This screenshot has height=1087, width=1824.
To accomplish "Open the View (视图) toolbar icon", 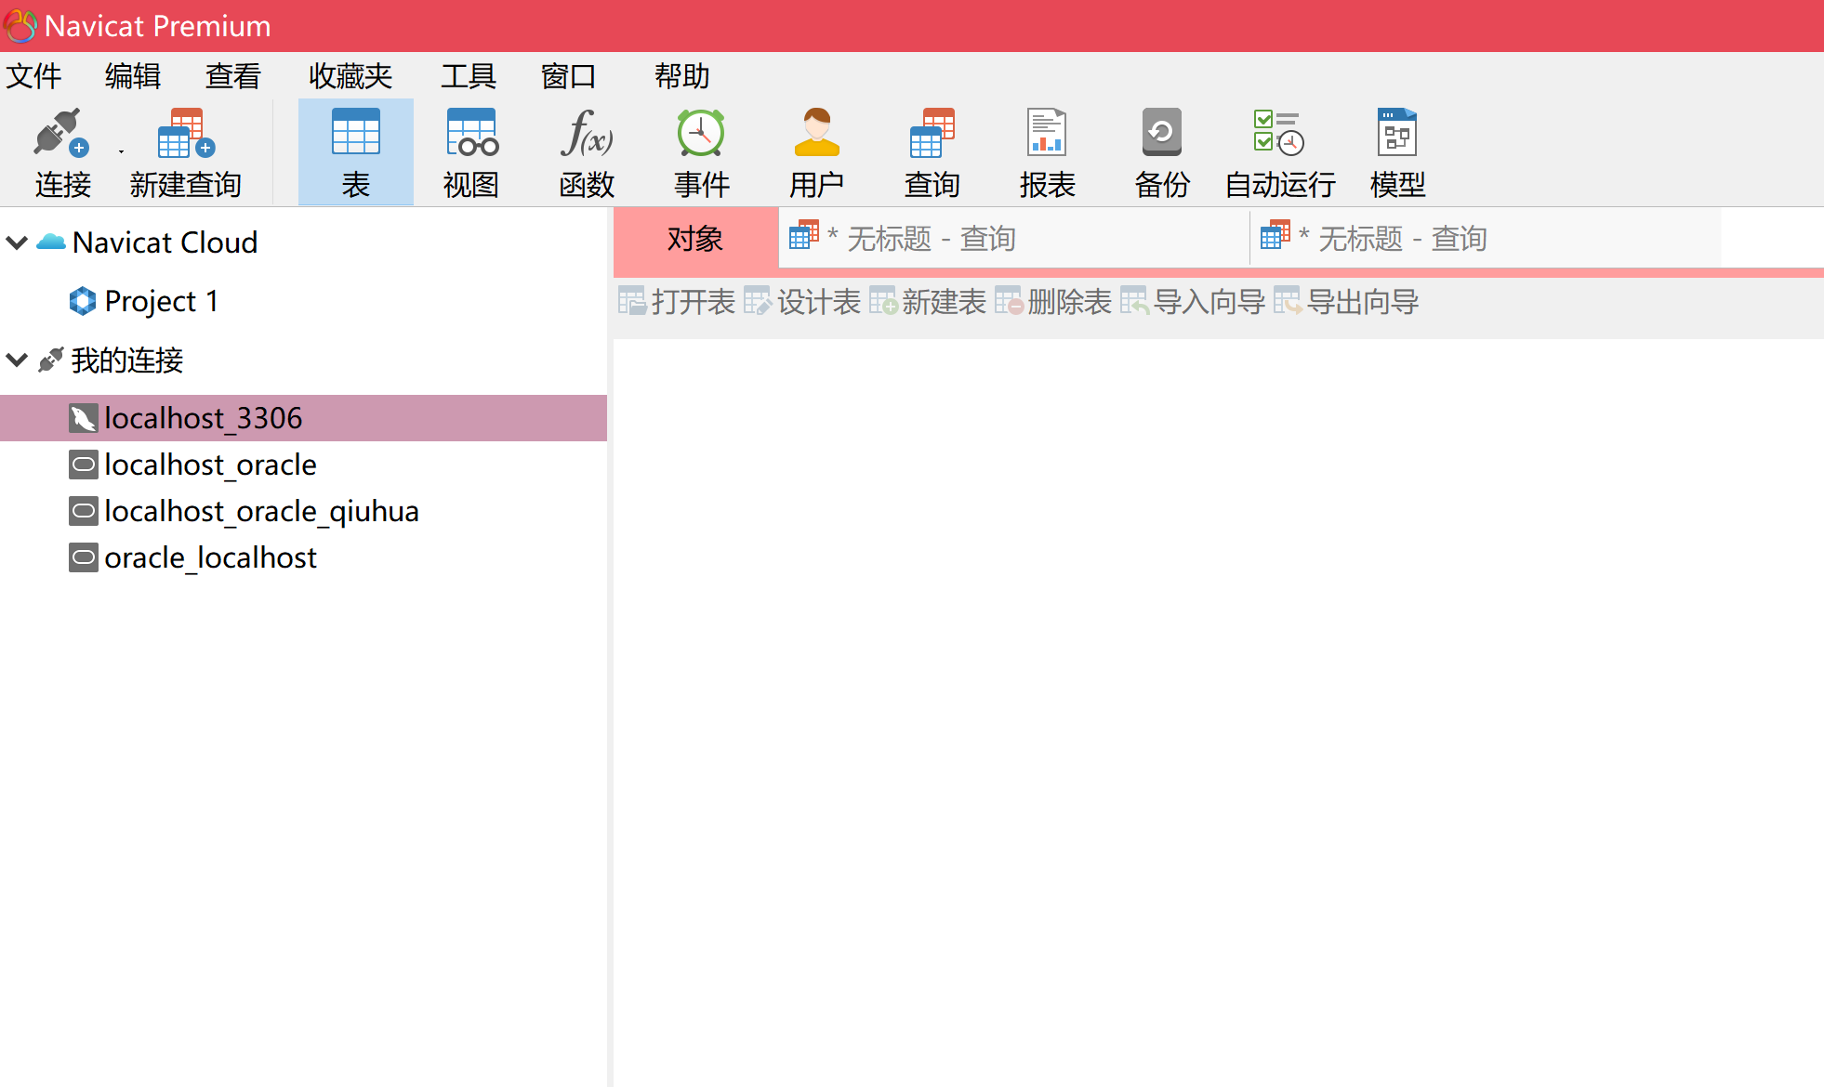I will pos(472,132).
